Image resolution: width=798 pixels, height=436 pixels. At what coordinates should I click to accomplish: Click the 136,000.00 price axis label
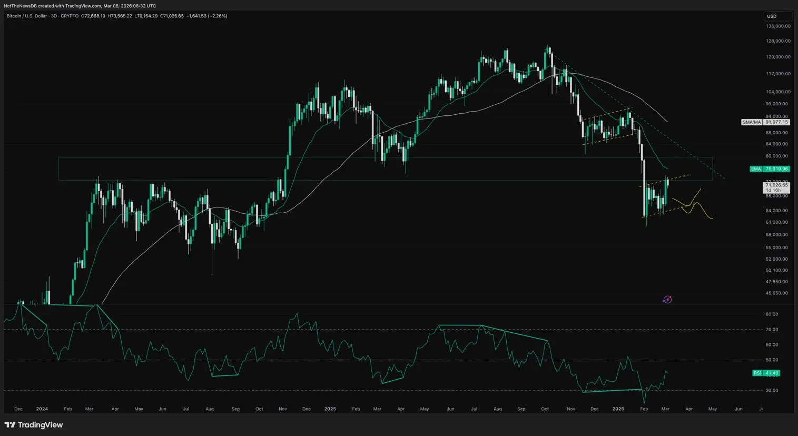(x=778, y=26)
